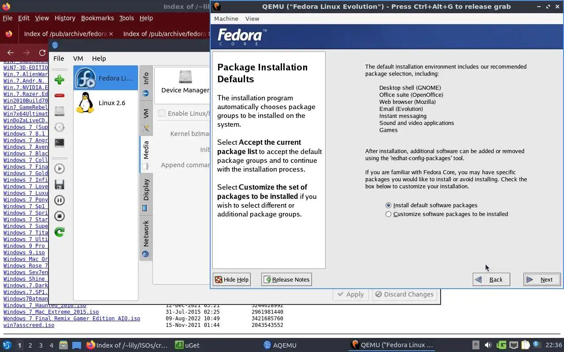Open the file manager icon on taskbar
The width and height of the screenshot is (564, 352).
tap(63, 345)
